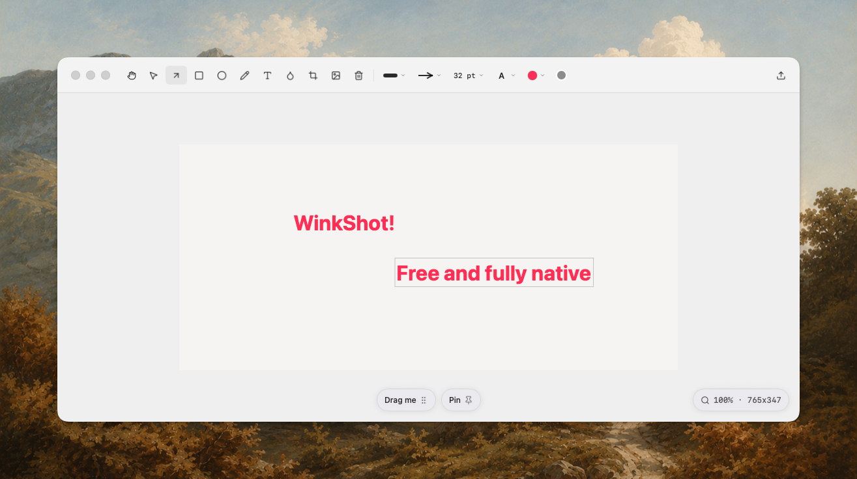Viewport: 857px width, 479px height.
Task: Select the hand pan tool
Action: [132, 75]
